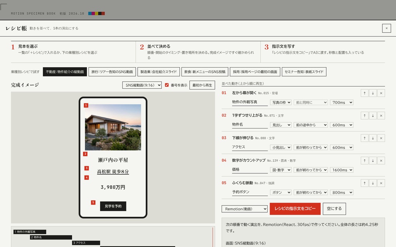Remove the 1字ずつせり上がる step
The width and height of the screenshot is (396, 247).
(x=381, y=115)
